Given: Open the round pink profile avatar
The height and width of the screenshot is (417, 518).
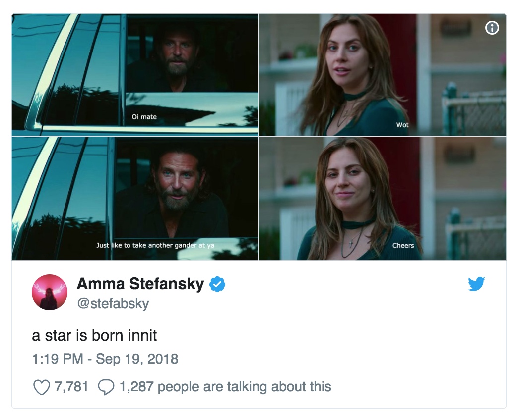Looking at the screenshot, I should [50, 292].
